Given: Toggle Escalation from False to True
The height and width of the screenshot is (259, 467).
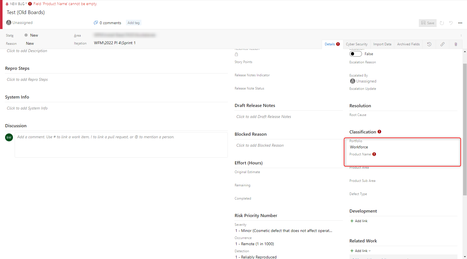Looking at the screenshot, I should pyautogui.click(x=355, y=53).
